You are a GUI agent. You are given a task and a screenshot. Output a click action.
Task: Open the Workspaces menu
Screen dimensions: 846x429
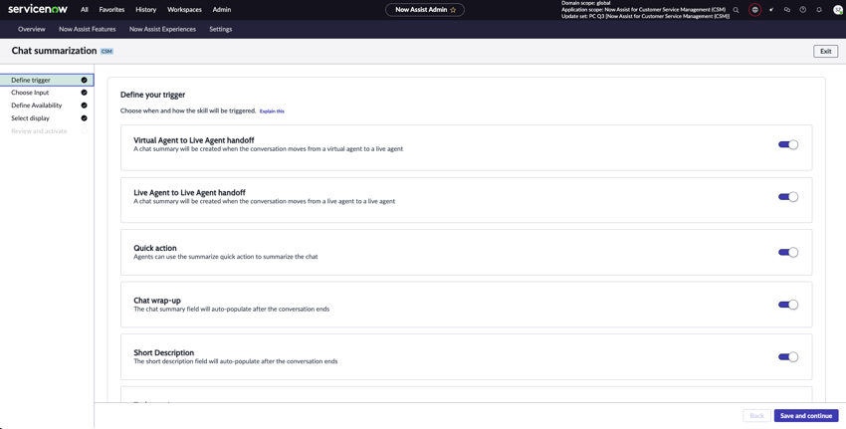tap(184, 10)
